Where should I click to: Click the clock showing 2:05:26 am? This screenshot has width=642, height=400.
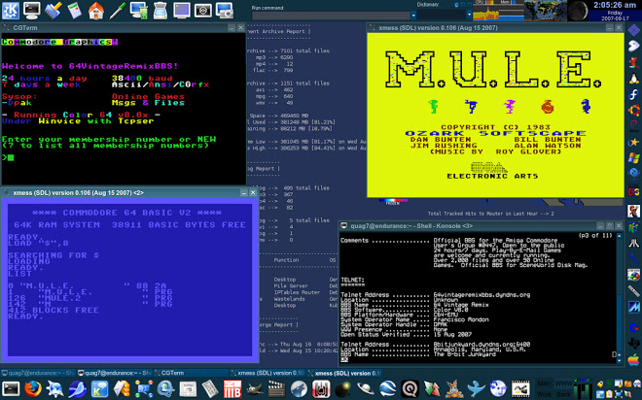pos(615,5)
